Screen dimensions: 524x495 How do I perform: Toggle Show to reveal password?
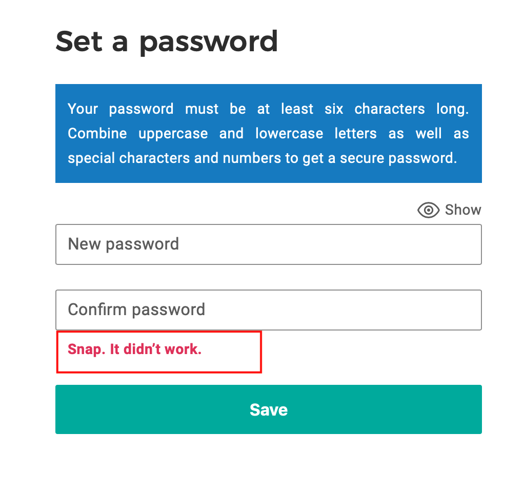[x=449, y=210]
